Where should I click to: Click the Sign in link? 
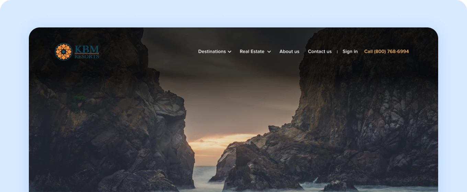350,51
